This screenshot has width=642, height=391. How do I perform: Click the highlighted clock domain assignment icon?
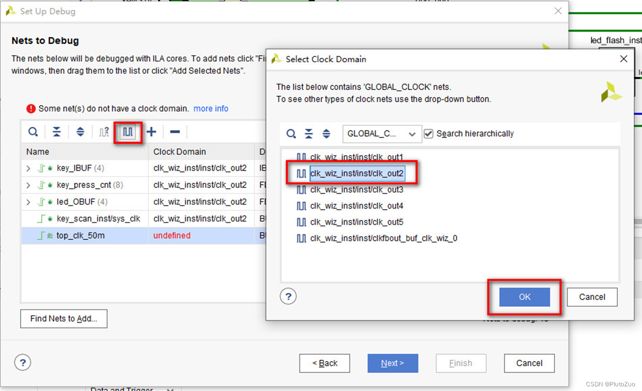pyautogui.click(x=128, y=132)
